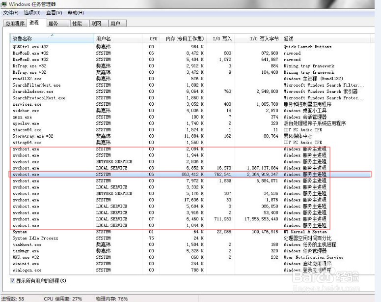Select the rundll32.exe process row
The width and height of the screenshot is (381, 302).
pos(190,79)
